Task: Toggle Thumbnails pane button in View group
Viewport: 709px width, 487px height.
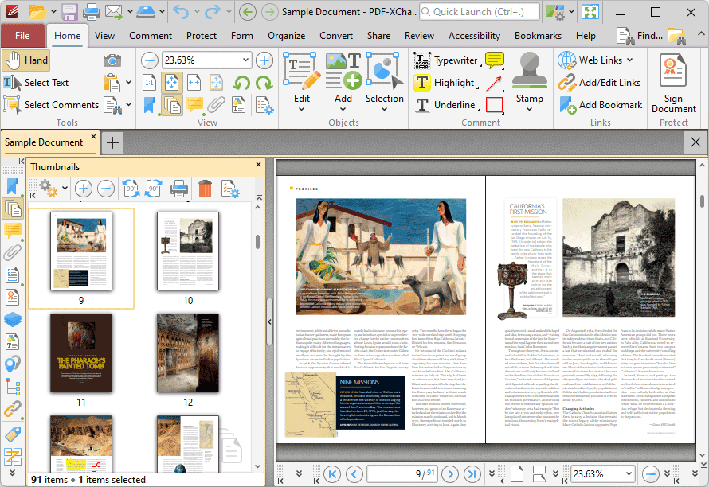Action: coord(172,105)
